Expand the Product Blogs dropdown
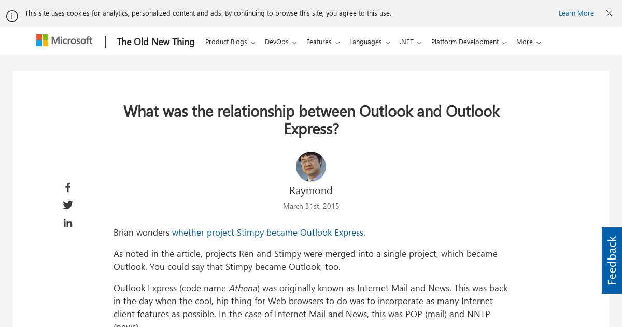Image resolution: width=622 pixels, height=327 pixels. 230,42
